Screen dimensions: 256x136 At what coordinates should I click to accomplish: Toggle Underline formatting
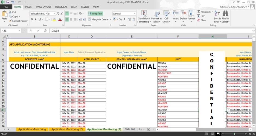point(39,19)
